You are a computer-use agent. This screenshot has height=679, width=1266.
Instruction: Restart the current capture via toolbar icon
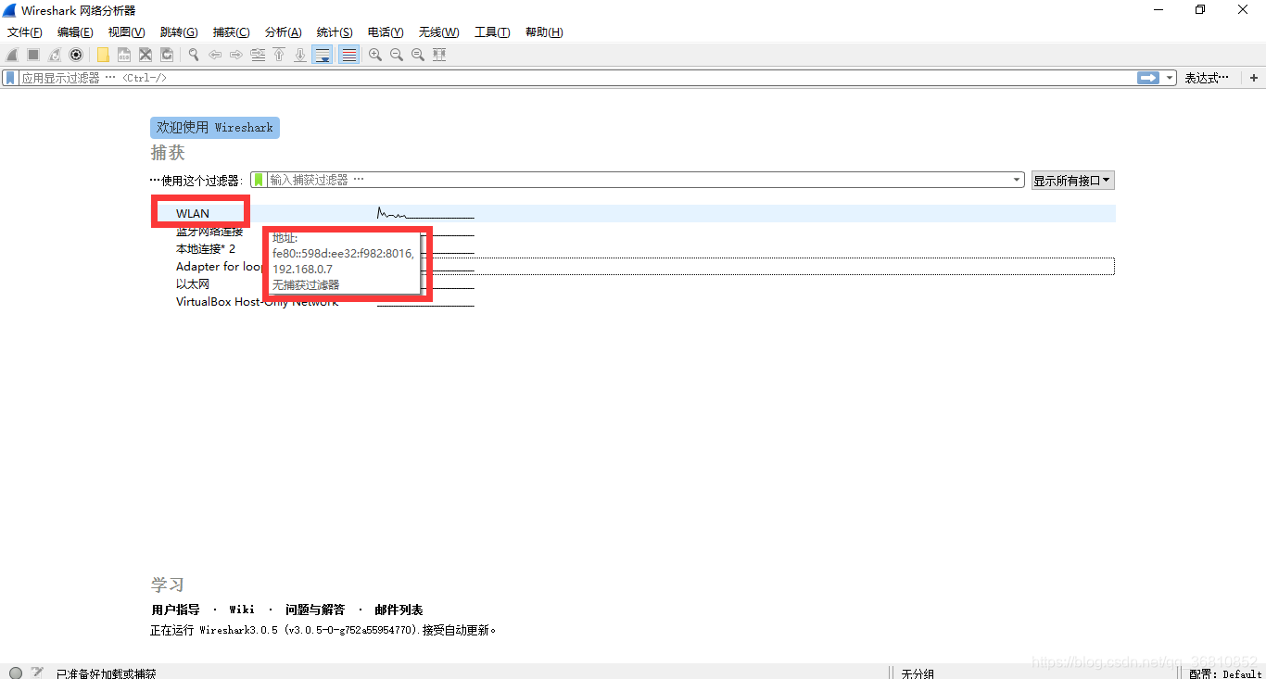tap(55, 55)
